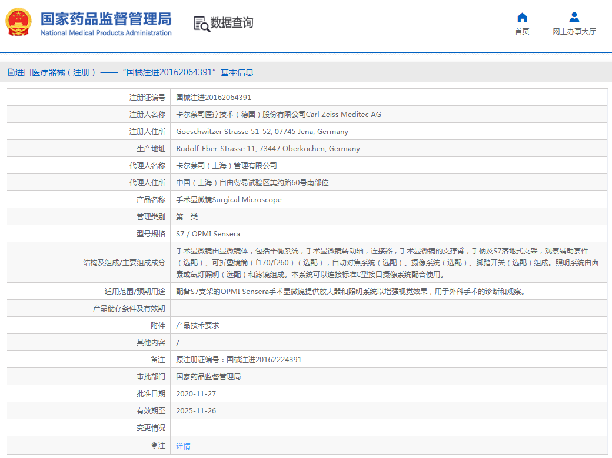Click National Medical Products Administration text
The image size is (612, 458).
pyautogui.click(x=106, y=33)
